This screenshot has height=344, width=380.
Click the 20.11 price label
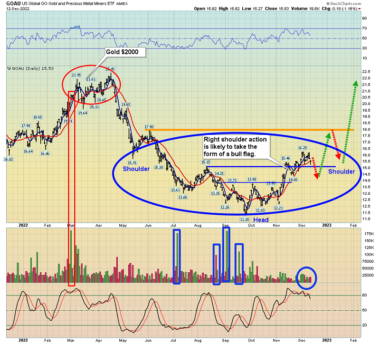tap(95, 107)
